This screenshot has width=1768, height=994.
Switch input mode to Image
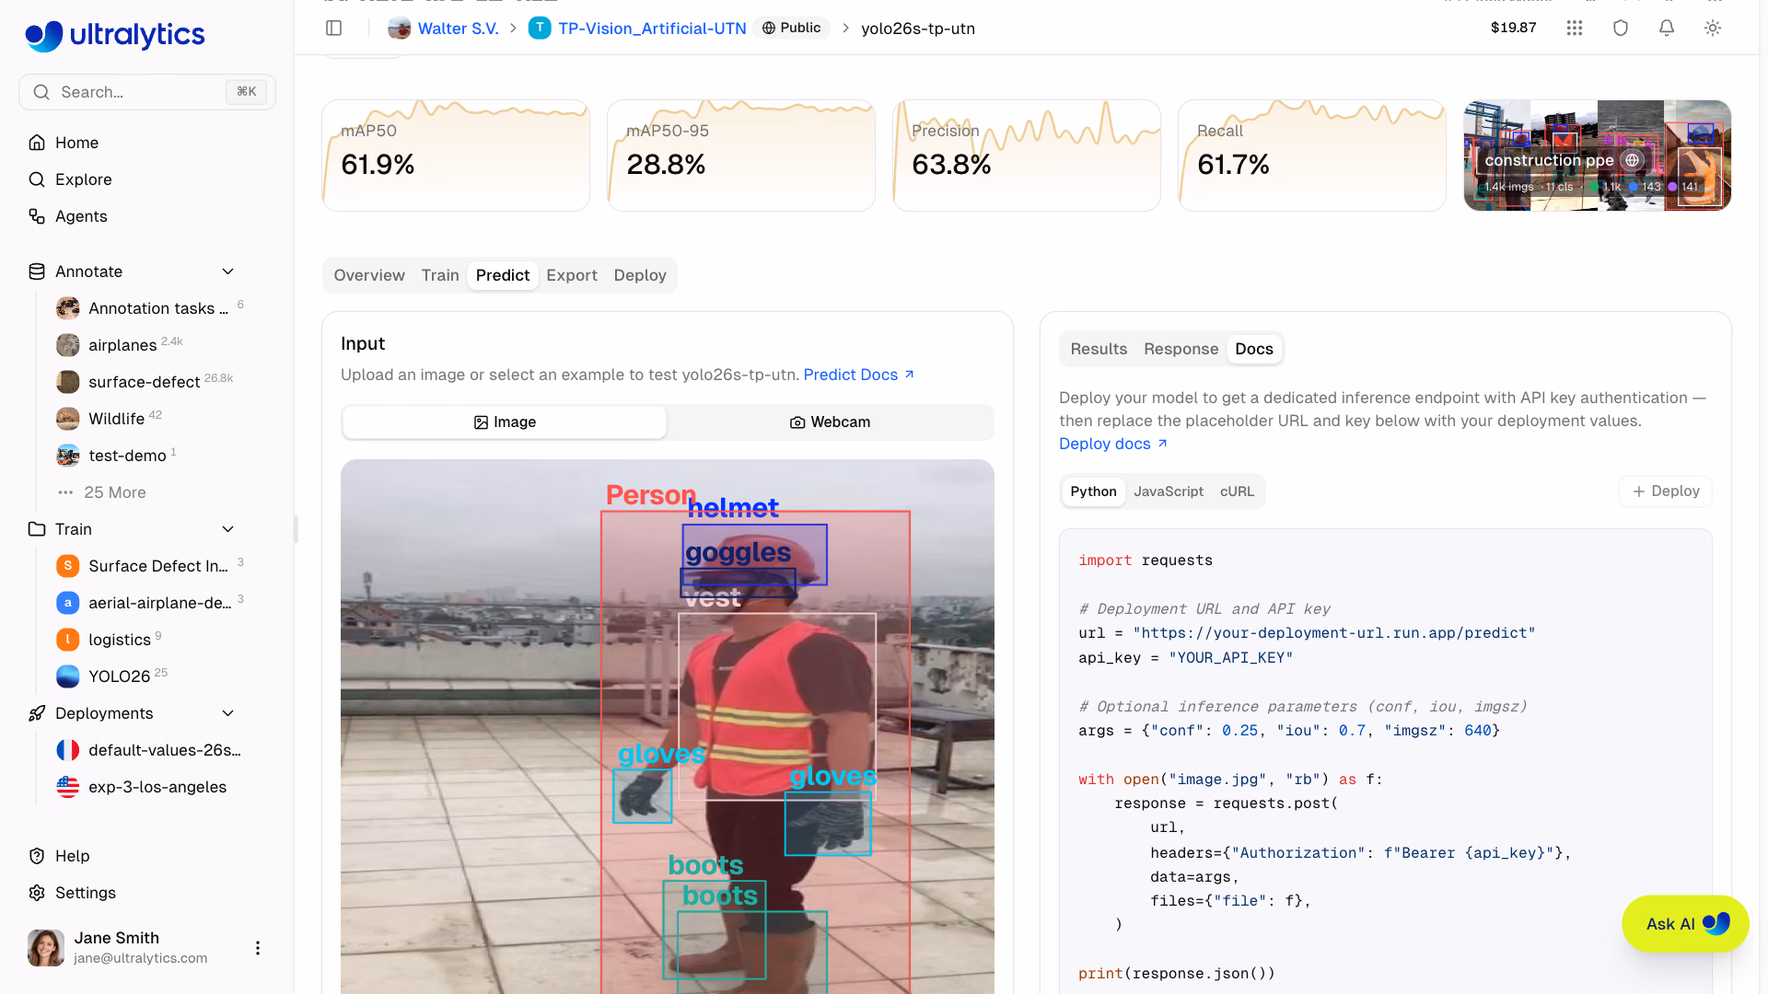tap(505, 422)
